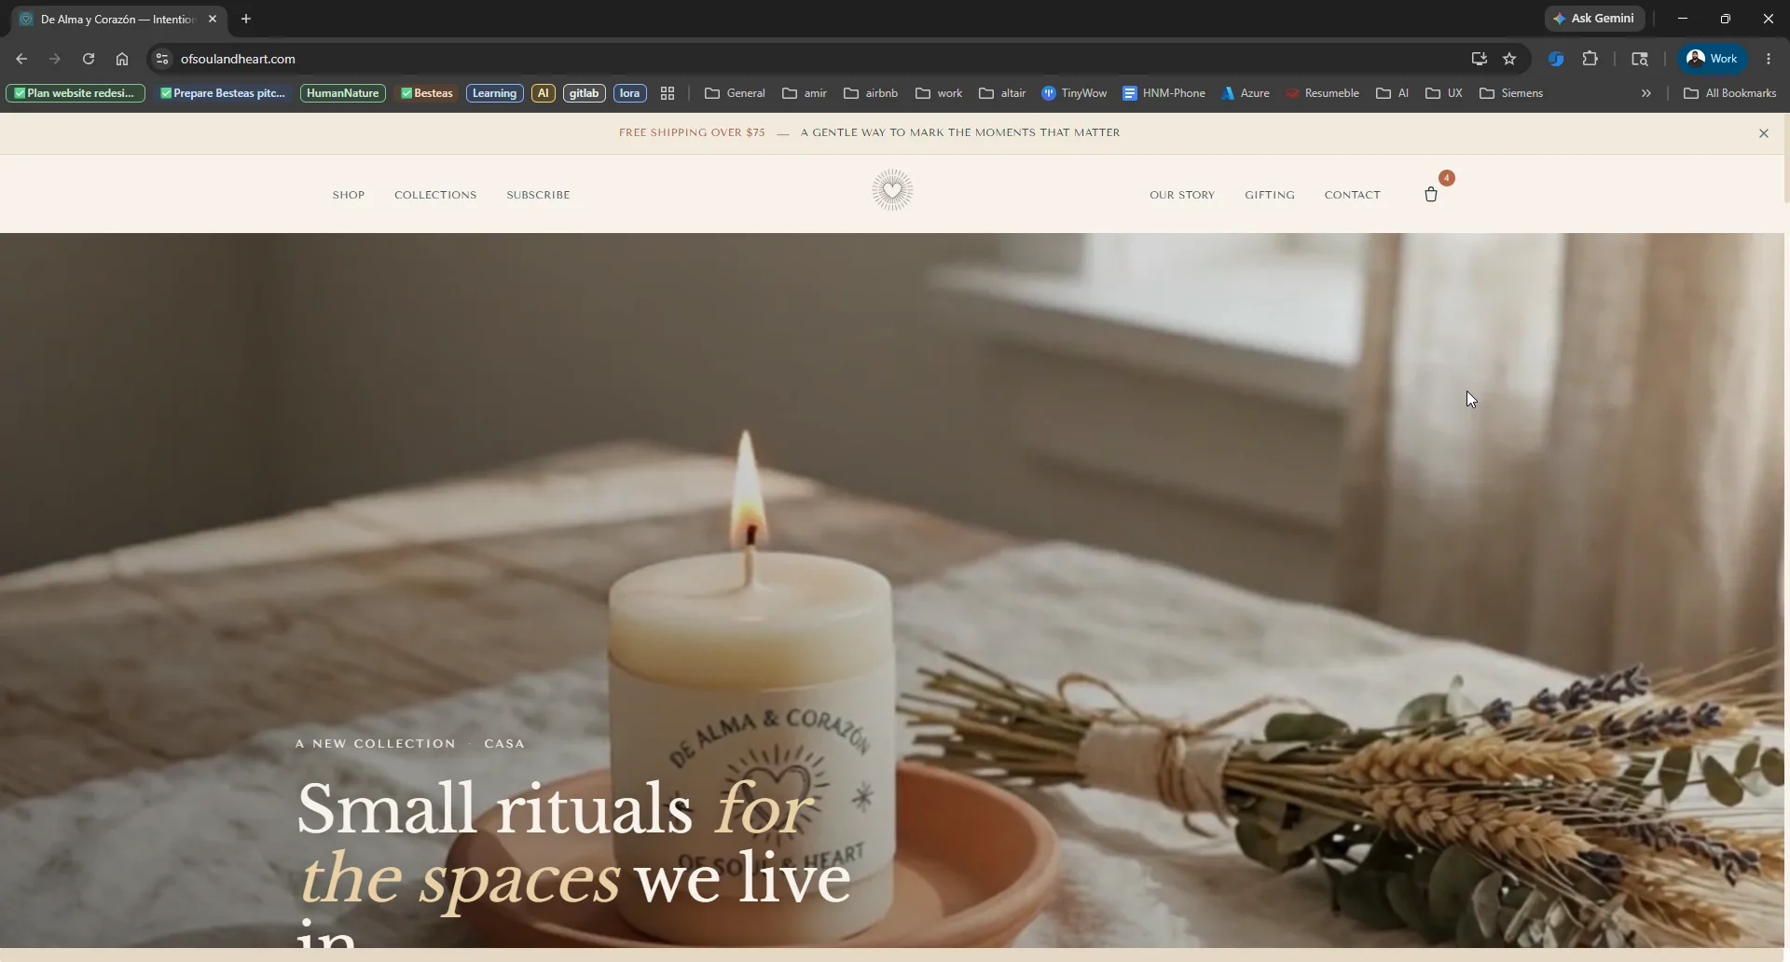Open HumanNature tab group
This screenshot has height=962, width=1790.
[x=343, y=93]
